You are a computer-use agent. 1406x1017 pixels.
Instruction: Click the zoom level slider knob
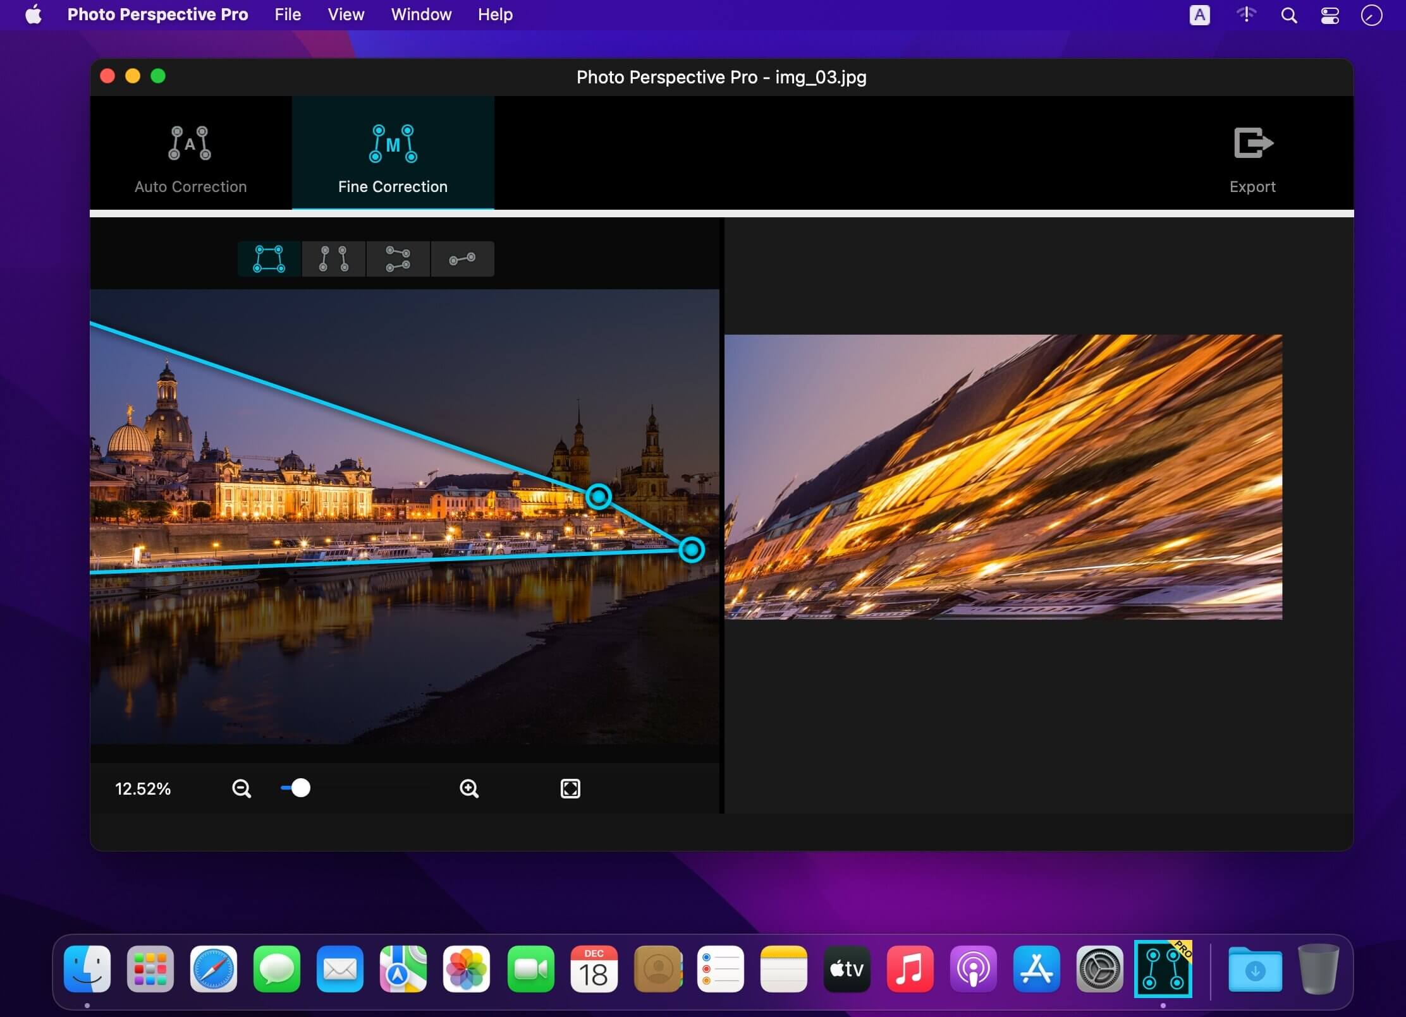coord(301,788)
